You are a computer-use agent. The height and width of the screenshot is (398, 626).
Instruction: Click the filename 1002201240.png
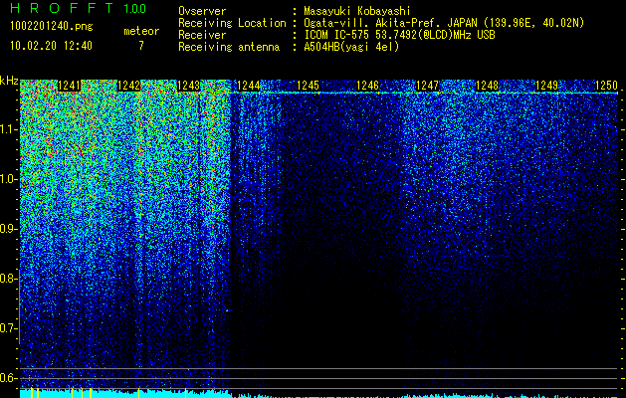click(52, 26)
